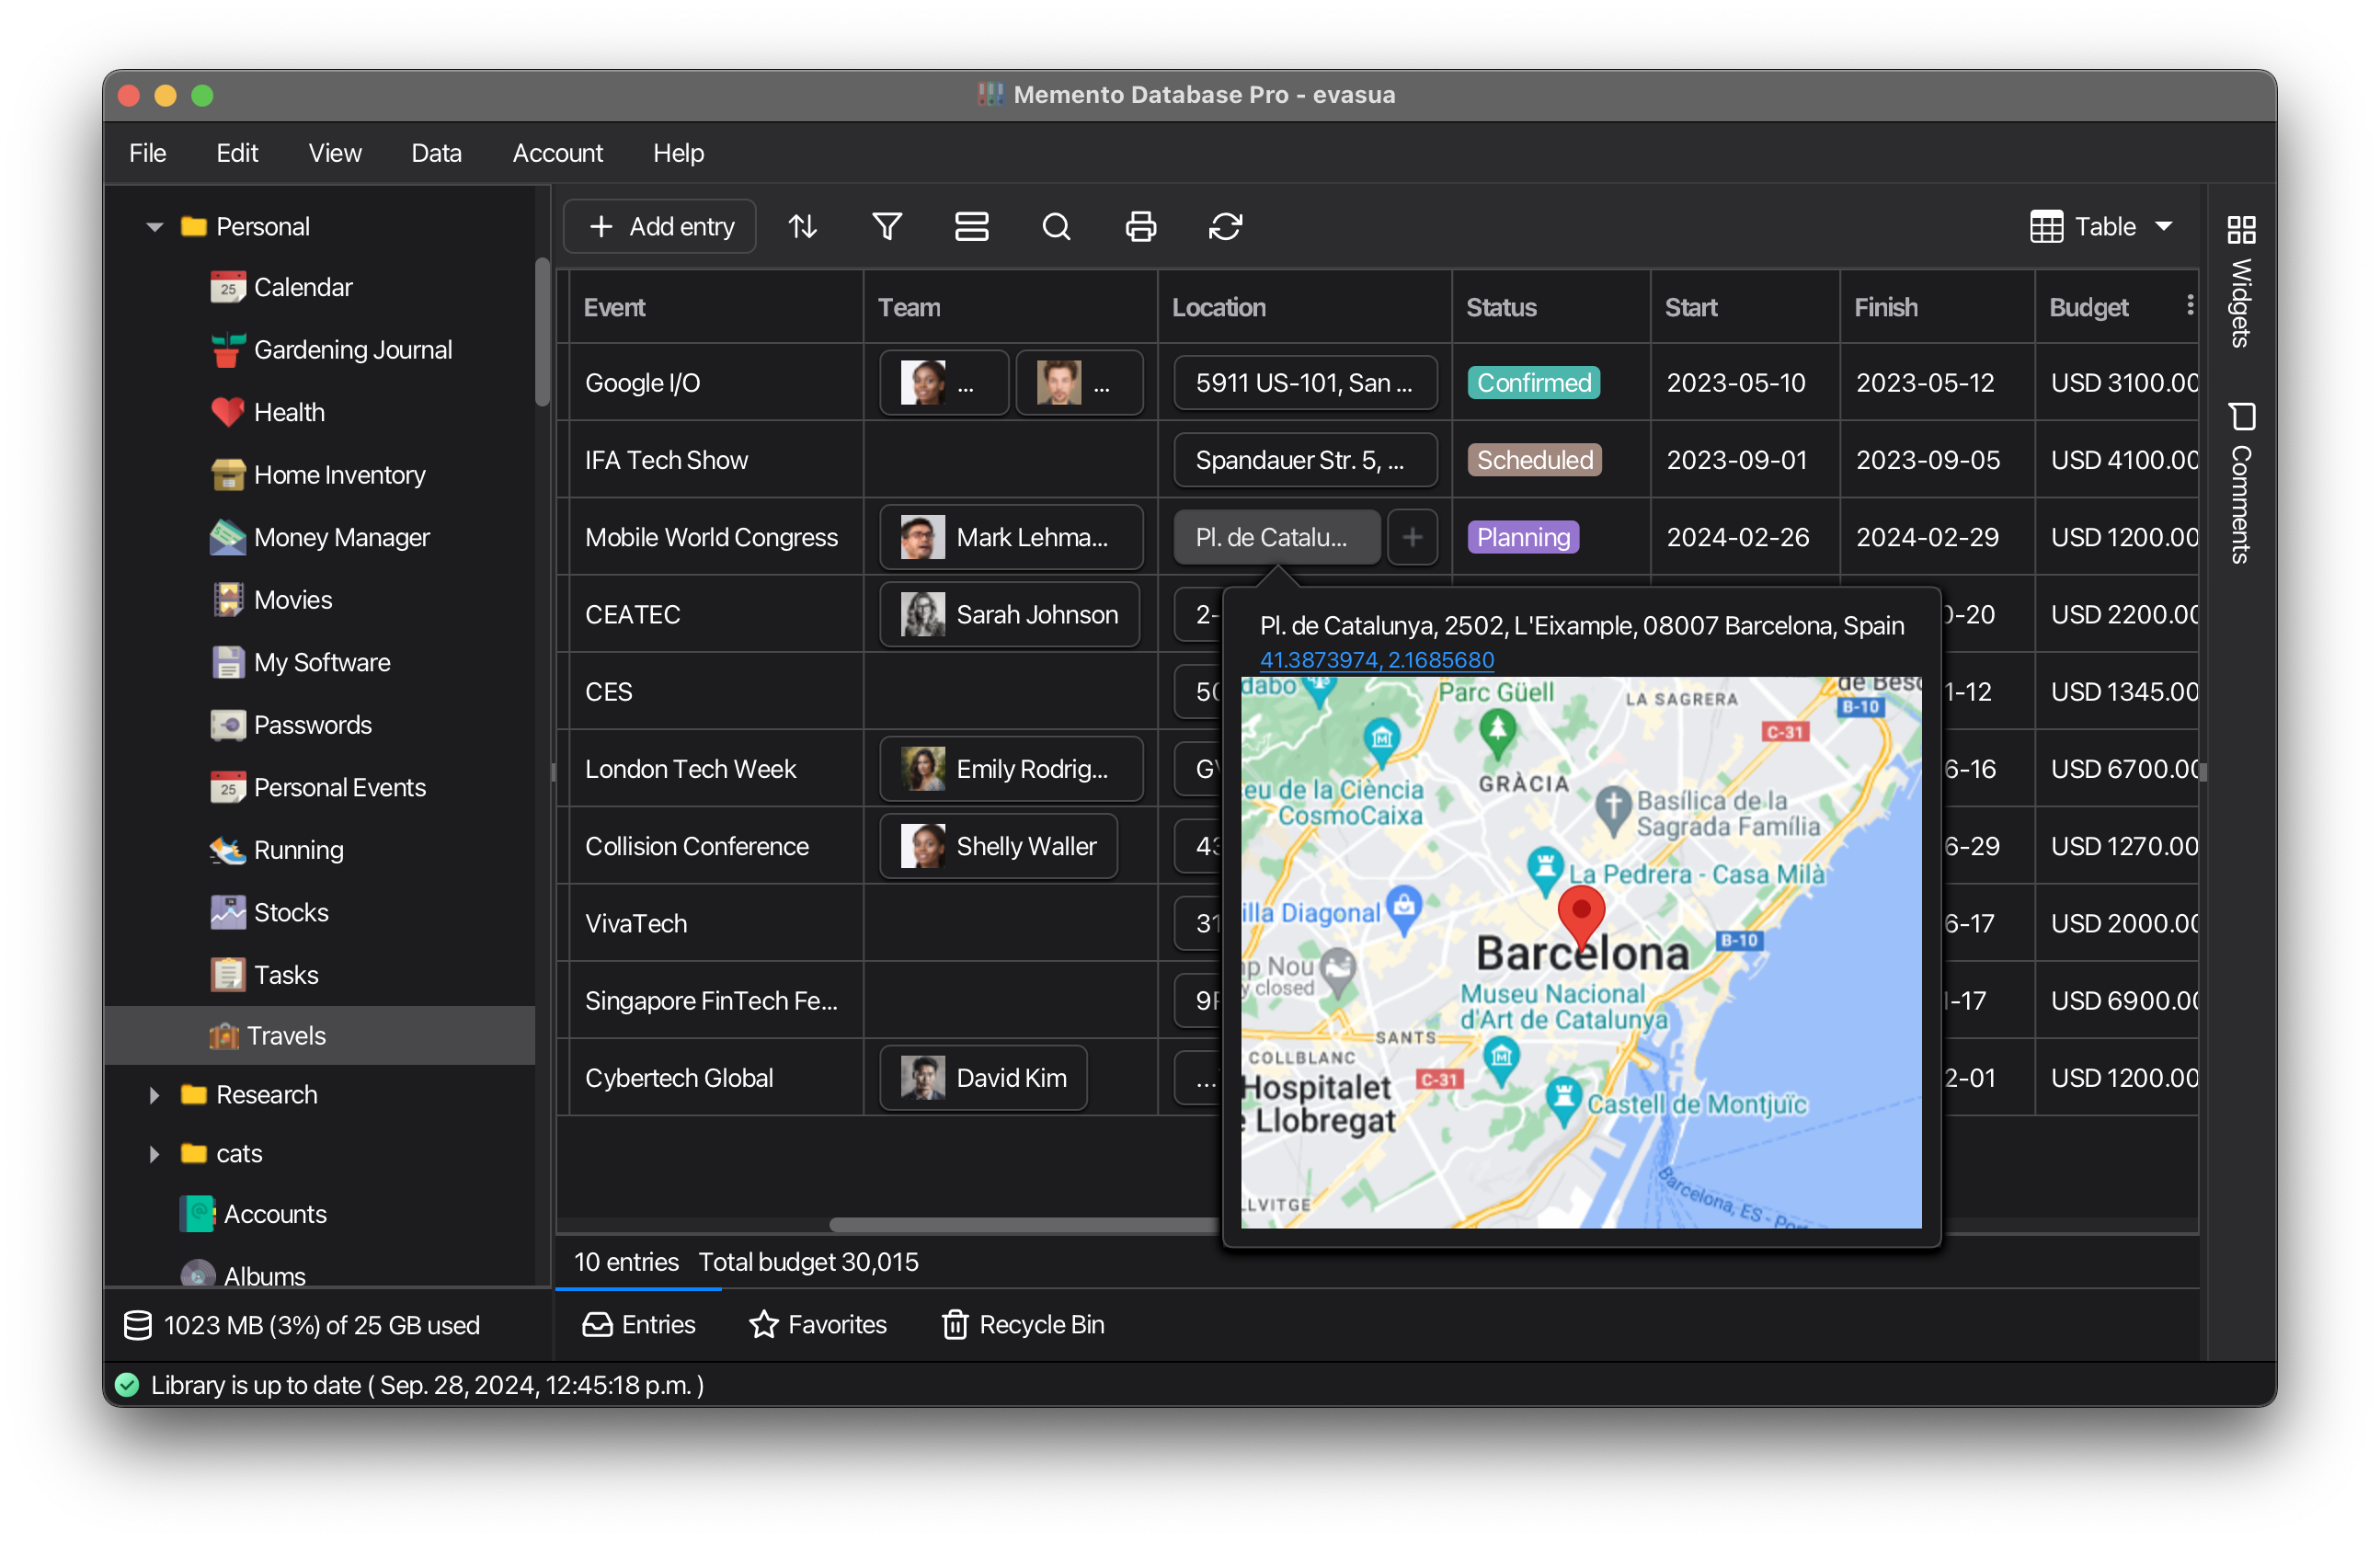This screenshot has width=2380, height=1543.
Task: Open the filter entries icon
Action: (x=887, y=226)
